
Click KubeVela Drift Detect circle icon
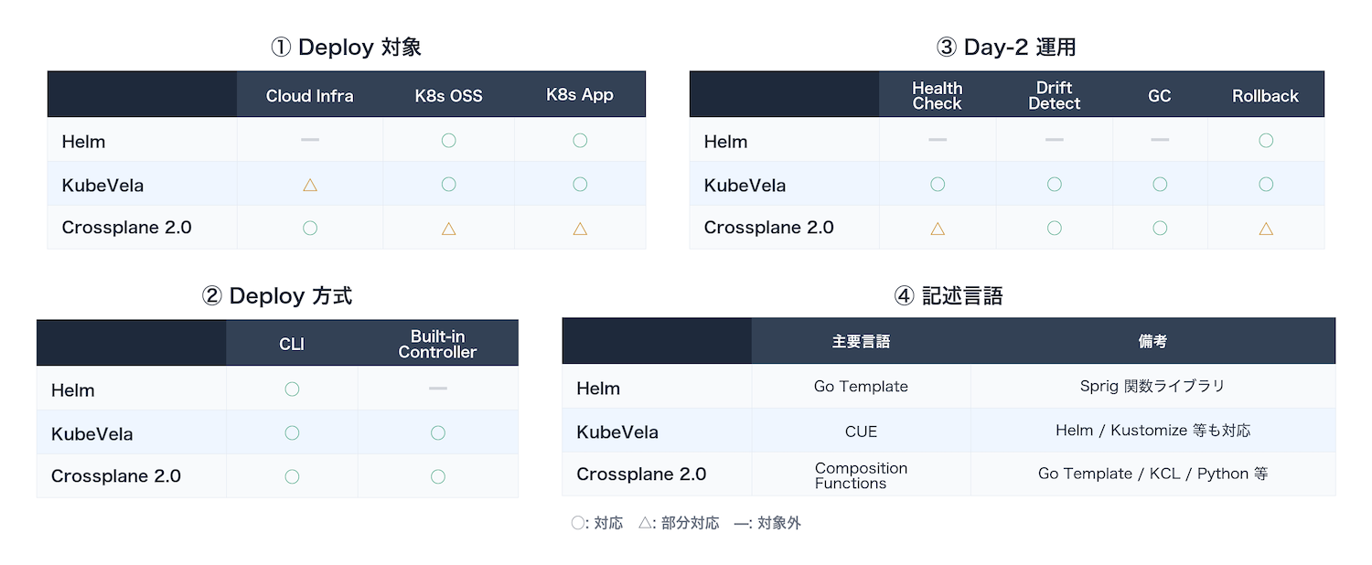[1055, 185]
